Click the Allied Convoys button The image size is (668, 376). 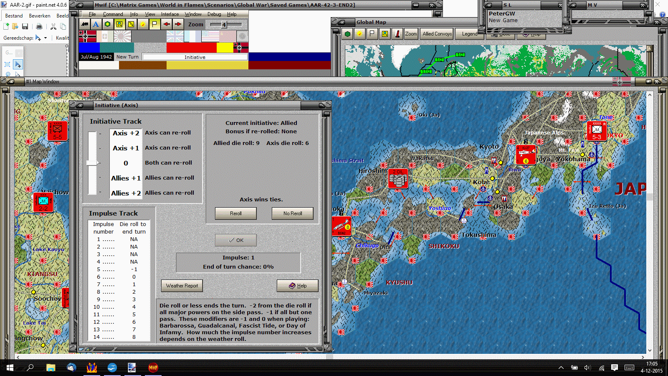[x=437, y=34]
